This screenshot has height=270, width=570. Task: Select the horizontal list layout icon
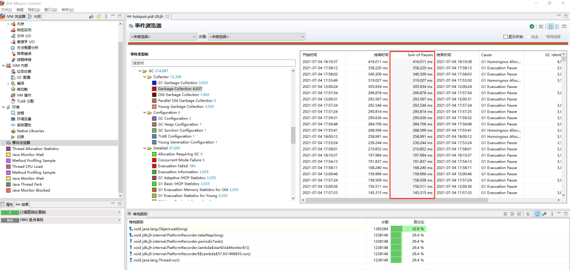tap(557, 26)
